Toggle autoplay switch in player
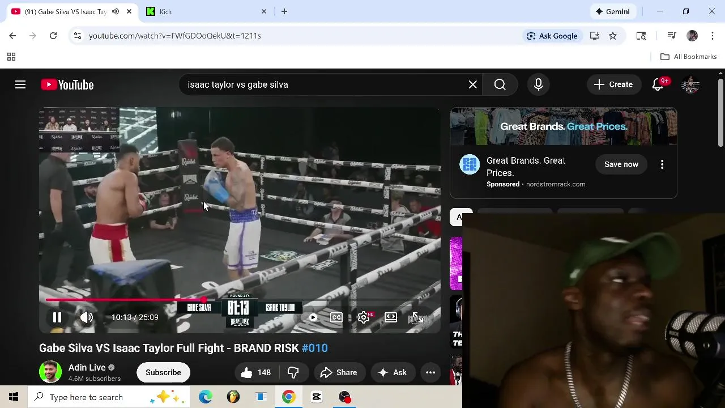The width and height of the screenshot is (725, 408). (x=313, y=317)
